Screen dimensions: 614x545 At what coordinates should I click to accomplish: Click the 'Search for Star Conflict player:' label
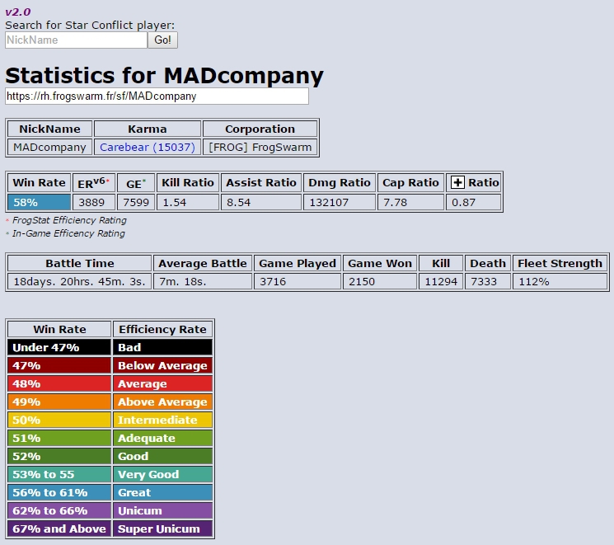pos(90,25)
